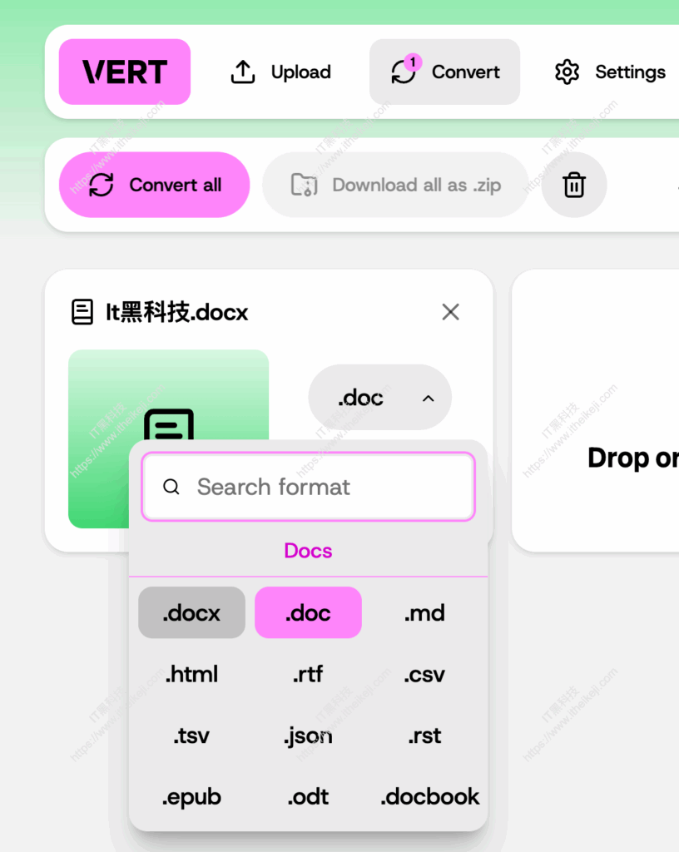Screen dimensions: 679x852
Task: Click the Download zip file icon
Action: pos(307,185)
